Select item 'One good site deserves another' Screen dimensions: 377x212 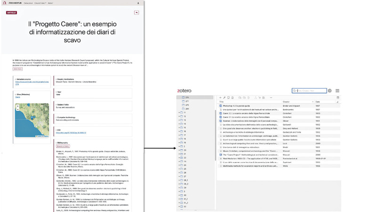click(279, 128)
